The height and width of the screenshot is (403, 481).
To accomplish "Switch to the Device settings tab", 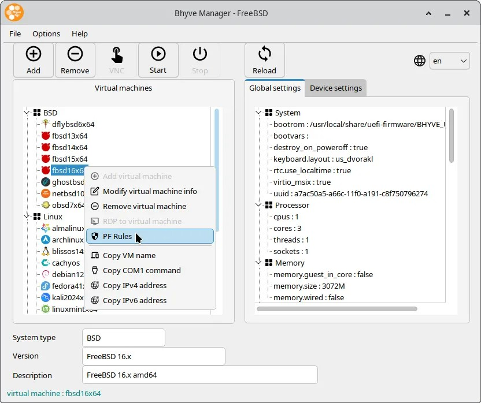I will pos(335,88).
